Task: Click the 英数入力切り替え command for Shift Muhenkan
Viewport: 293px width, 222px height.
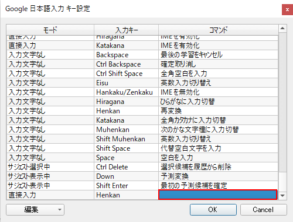Action: click(218, 139)
